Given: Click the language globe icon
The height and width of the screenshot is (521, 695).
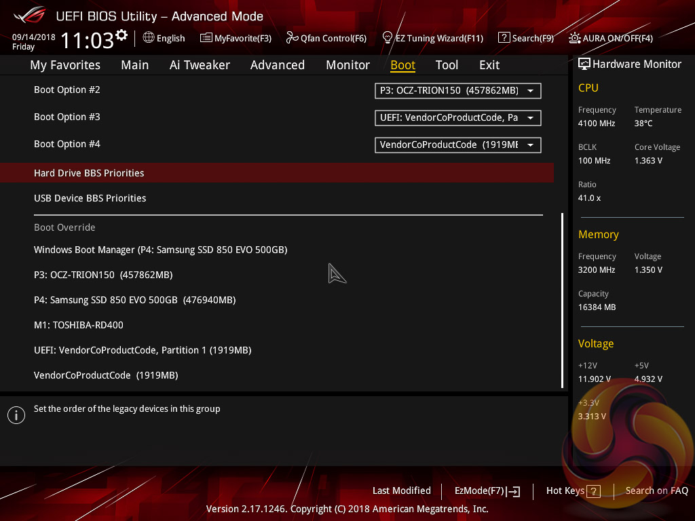Looking at the screenshot, I should [149, 38].
